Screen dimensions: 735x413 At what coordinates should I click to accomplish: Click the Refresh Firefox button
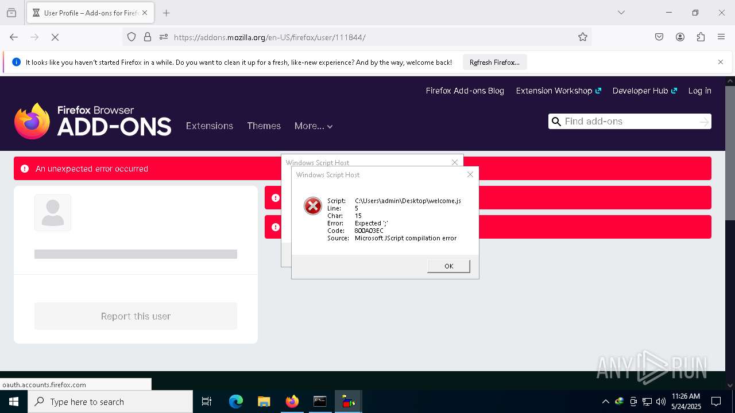point(494,62)
